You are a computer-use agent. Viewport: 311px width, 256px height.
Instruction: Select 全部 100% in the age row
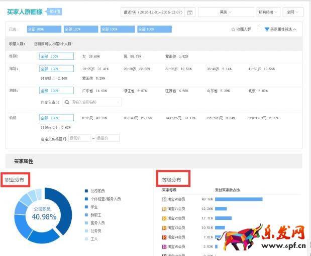[x=56, y=69]
